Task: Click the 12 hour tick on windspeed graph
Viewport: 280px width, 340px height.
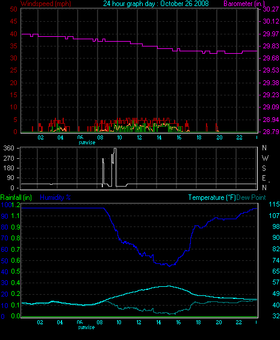Action: click(x=139, y=138)
